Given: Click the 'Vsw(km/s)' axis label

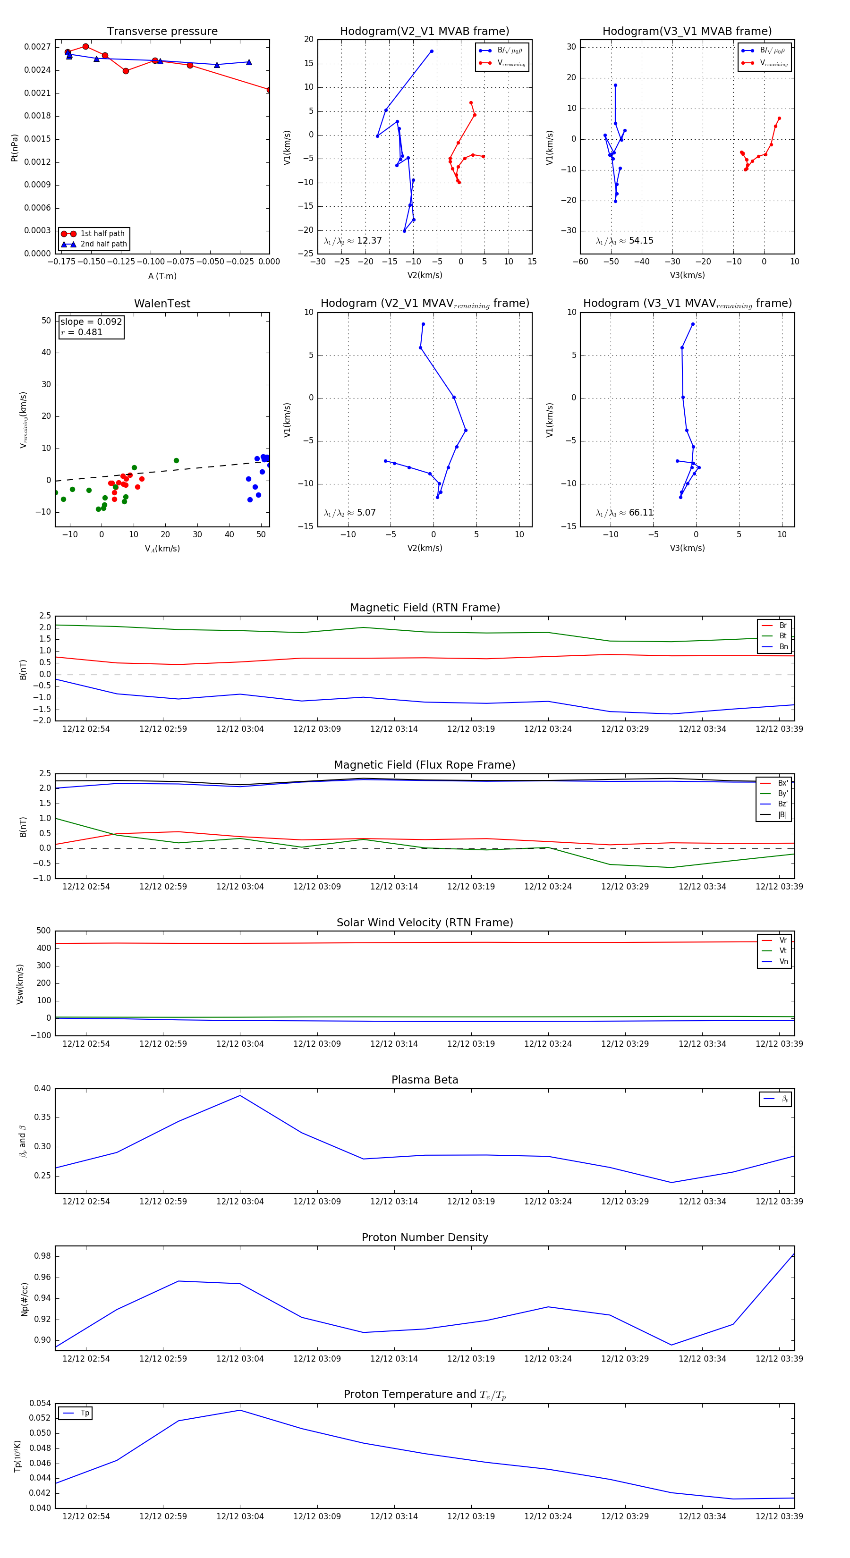Looking at the screenshot, I should click(19, 984).
